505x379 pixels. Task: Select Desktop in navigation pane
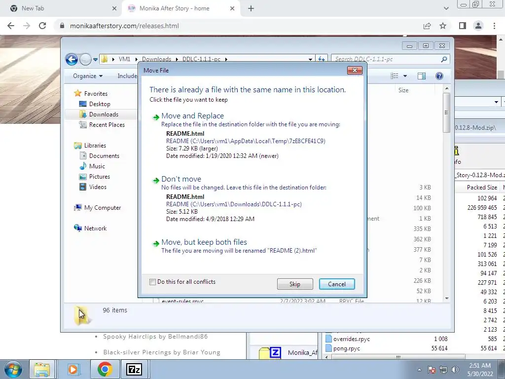pyautogui.click(x=100, y=104)
